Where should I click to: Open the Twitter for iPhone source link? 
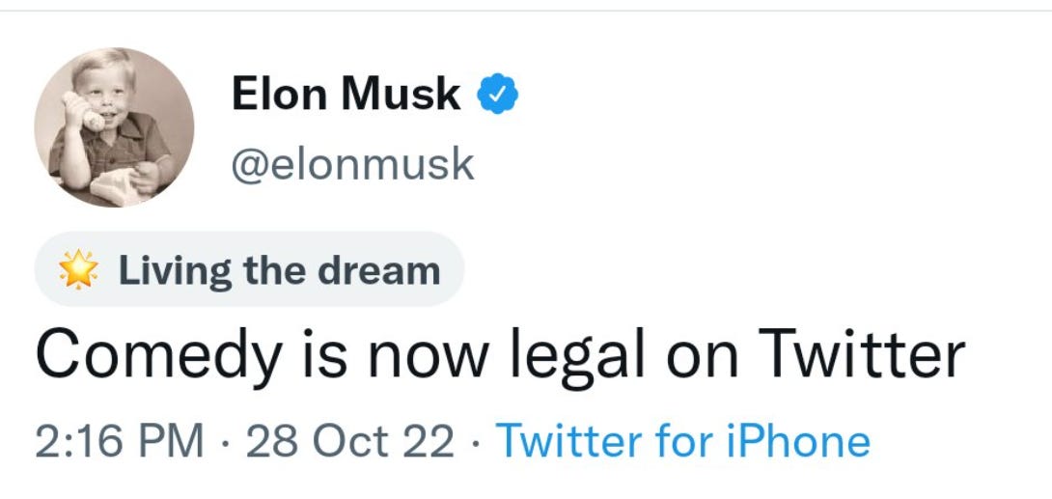point(682,441)
